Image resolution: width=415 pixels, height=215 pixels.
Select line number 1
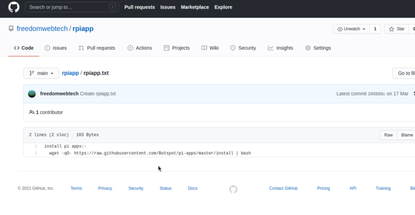36,146
